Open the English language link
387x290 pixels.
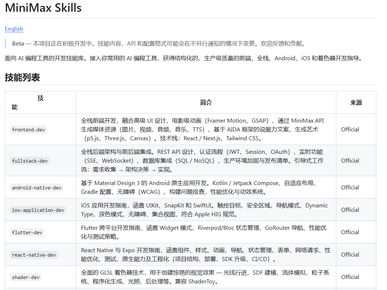pos(14,29)
